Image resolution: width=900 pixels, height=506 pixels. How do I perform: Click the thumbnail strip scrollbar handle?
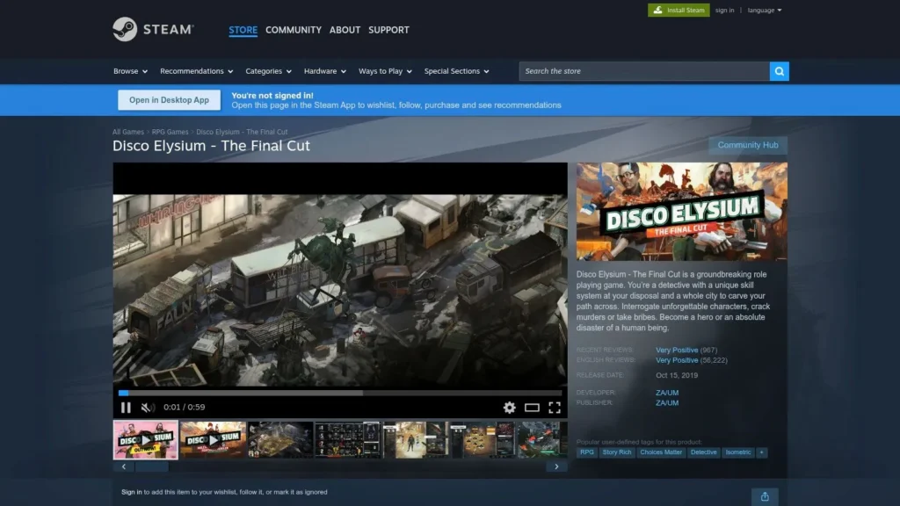[151, 467]
